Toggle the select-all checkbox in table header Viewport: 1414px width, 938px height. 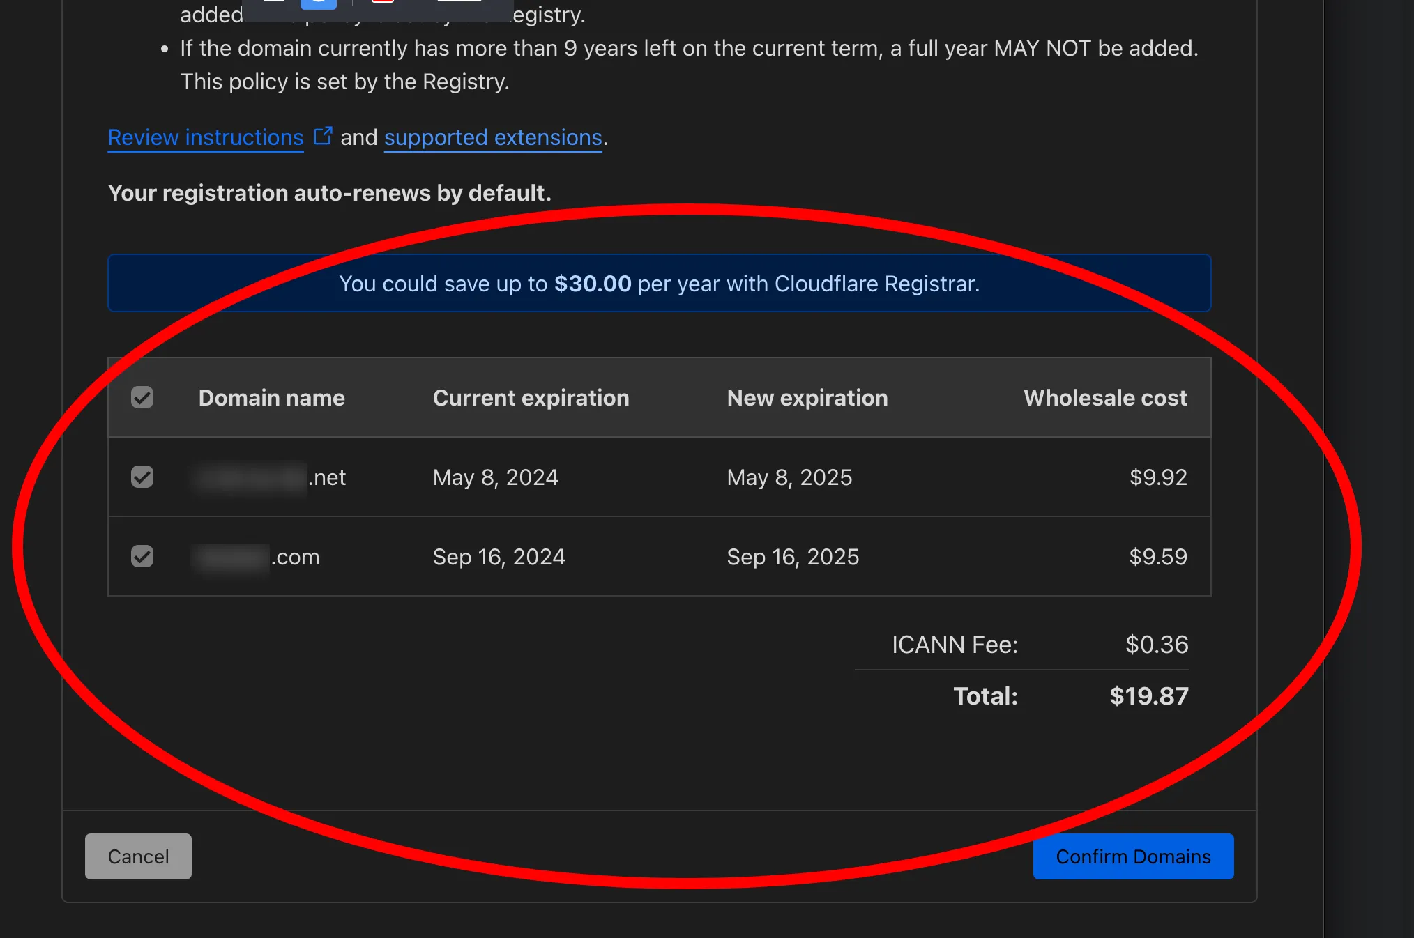tap(142, 397)
